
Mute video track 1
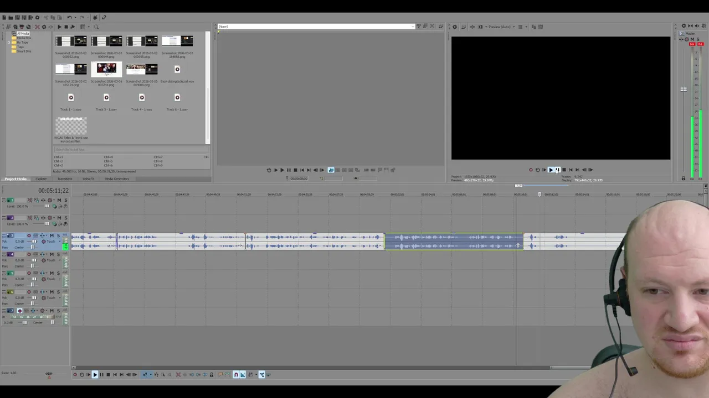point(59,200)
